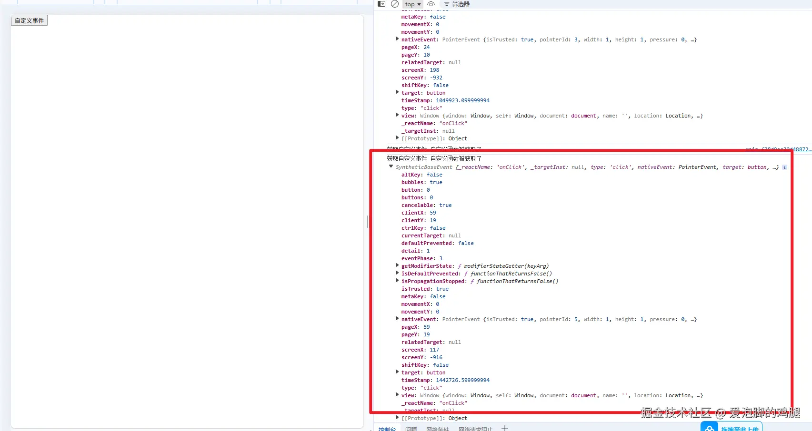Select the ctrlKey: false property line
The image size is (812, 431).
coord(423,228)
